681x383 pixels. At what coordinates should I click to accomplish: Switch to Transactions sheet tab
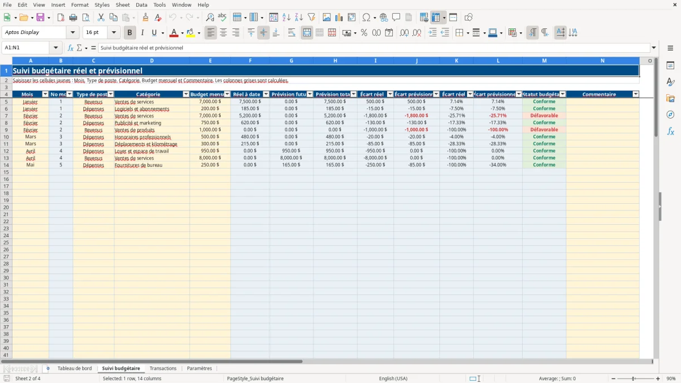163,369
